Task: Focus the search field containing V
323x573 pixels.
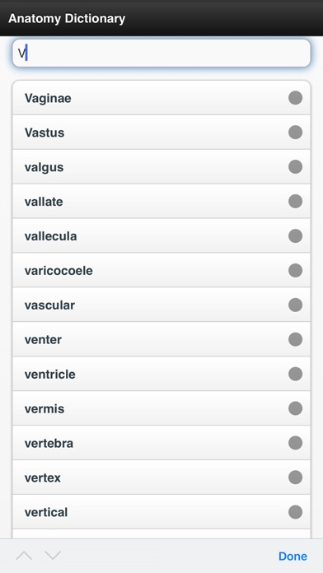Action: pos(161,54)
